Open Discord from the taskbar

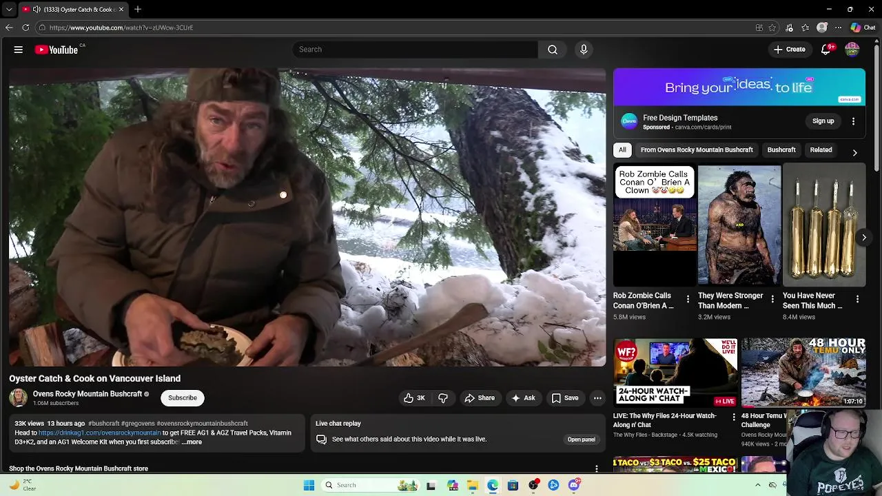click(574, 485)
